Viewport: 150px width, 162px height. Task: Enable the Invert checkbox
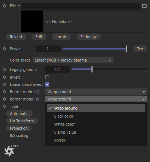point(47,77)
